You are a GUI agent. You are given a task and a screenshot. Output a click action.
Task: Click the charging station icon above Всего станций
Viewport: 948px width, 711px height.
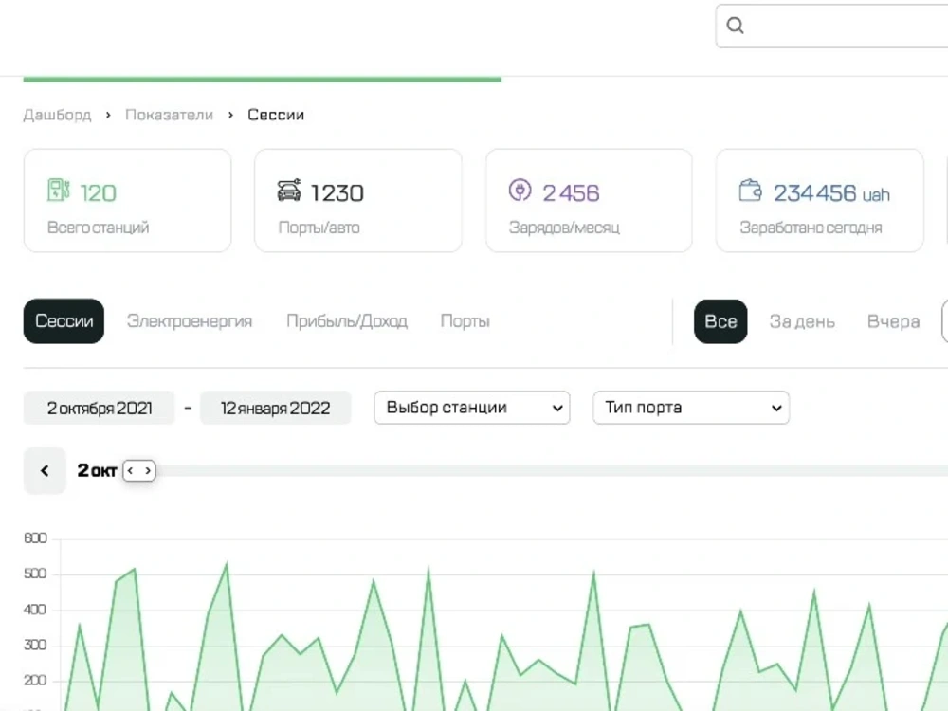tap(60, 190)
